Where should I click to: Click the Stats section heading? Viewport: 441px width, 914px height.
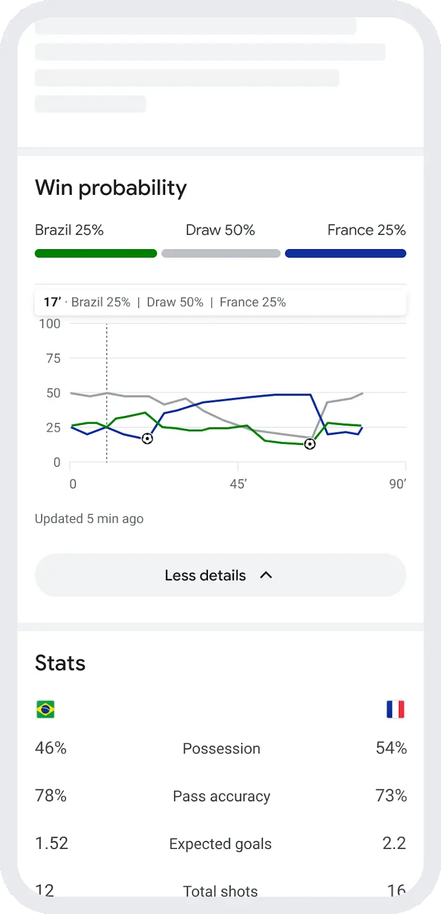click(60, 663)
